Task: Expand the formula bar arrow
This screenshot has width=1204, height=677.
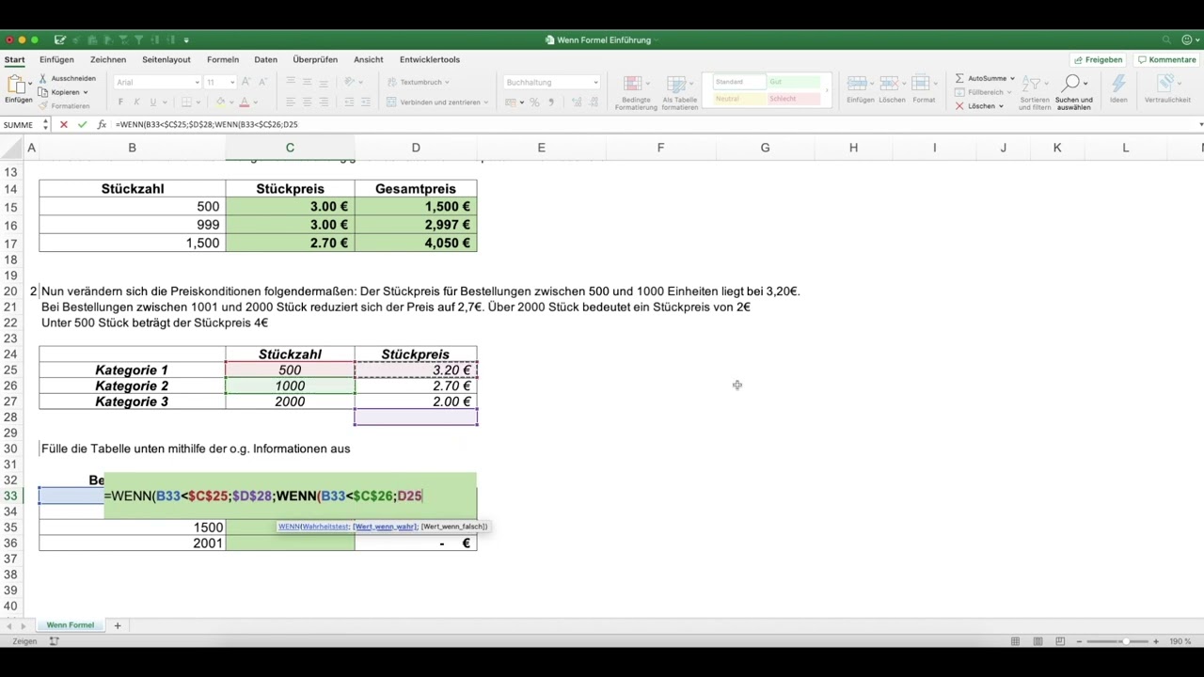Action: point(1200,124)
